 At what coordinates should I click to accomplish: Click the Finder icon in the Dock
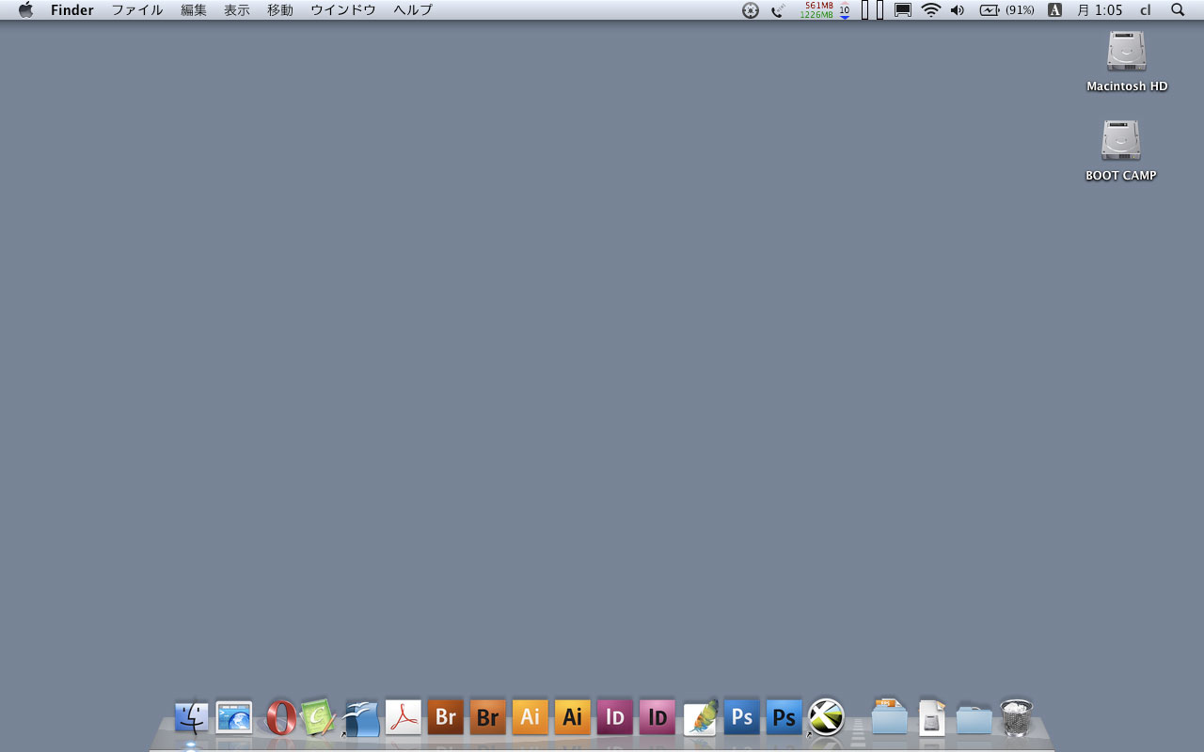[x=192, y=718]
